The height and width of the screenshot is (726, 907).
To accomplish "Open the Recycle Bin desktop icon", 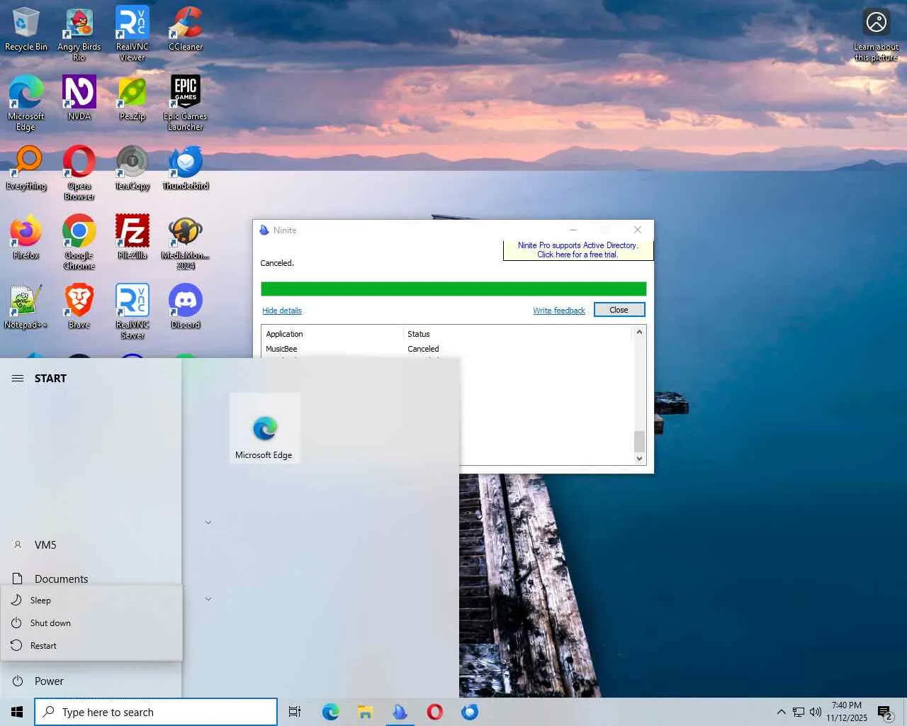I will 26,30.
